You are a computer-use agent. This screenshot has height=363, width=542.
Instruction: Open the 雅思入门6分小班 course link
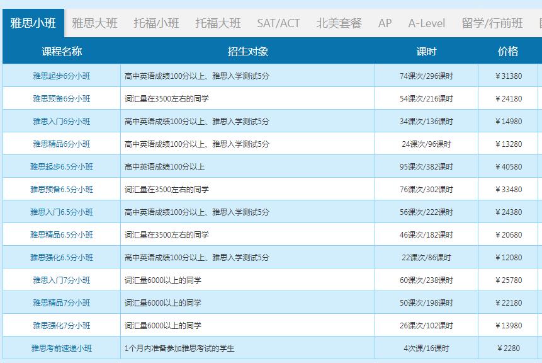pyautogui.click(x=62, y=121)
